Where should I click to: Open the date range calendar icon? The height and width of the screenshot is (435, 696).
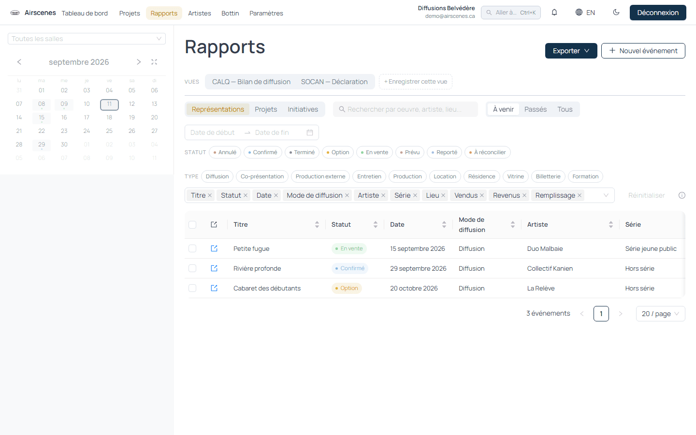click(x=310, y=132)
